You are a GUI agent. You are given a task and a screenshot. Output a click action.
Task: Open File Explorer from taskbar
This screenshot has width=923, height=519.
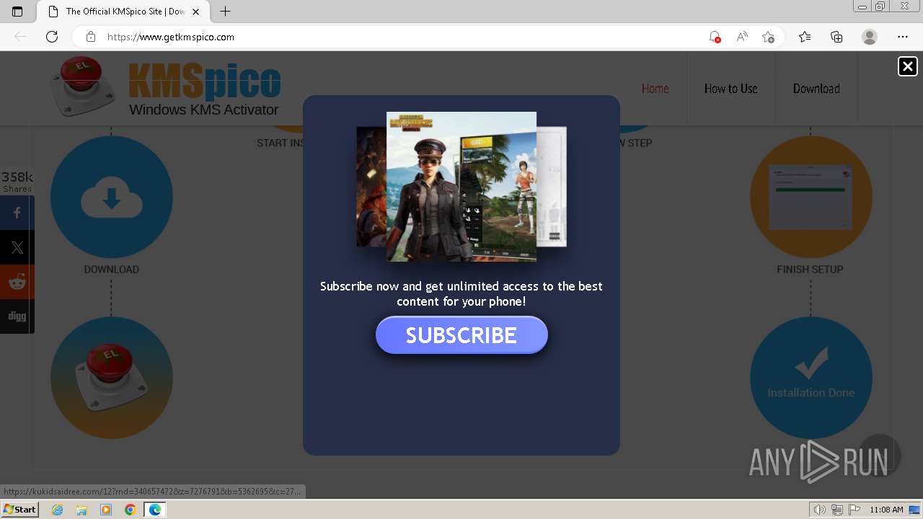coord(81,510)
